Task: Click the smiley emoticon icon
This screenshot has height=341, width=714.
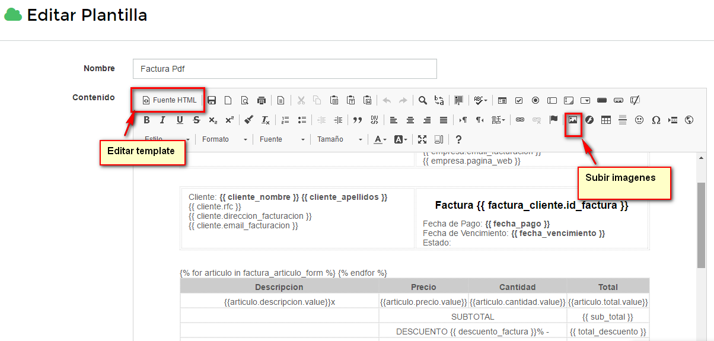Action: [639, 120]
